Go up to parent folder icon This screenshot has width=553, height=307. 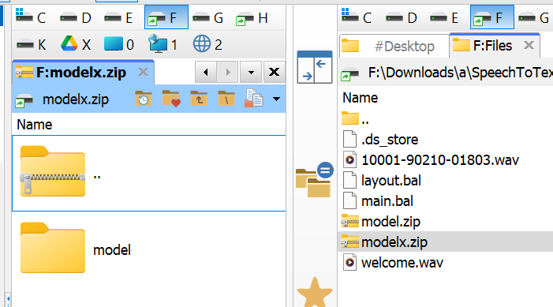click(x=199, y=99)
